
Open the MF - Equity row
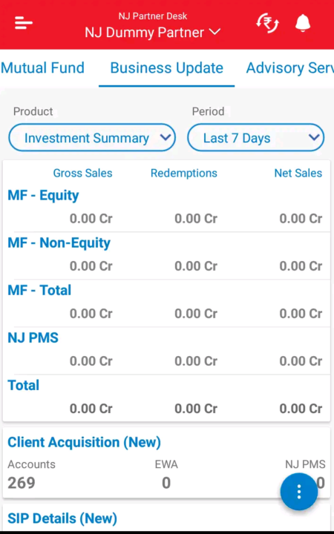[x=166, y=207]
